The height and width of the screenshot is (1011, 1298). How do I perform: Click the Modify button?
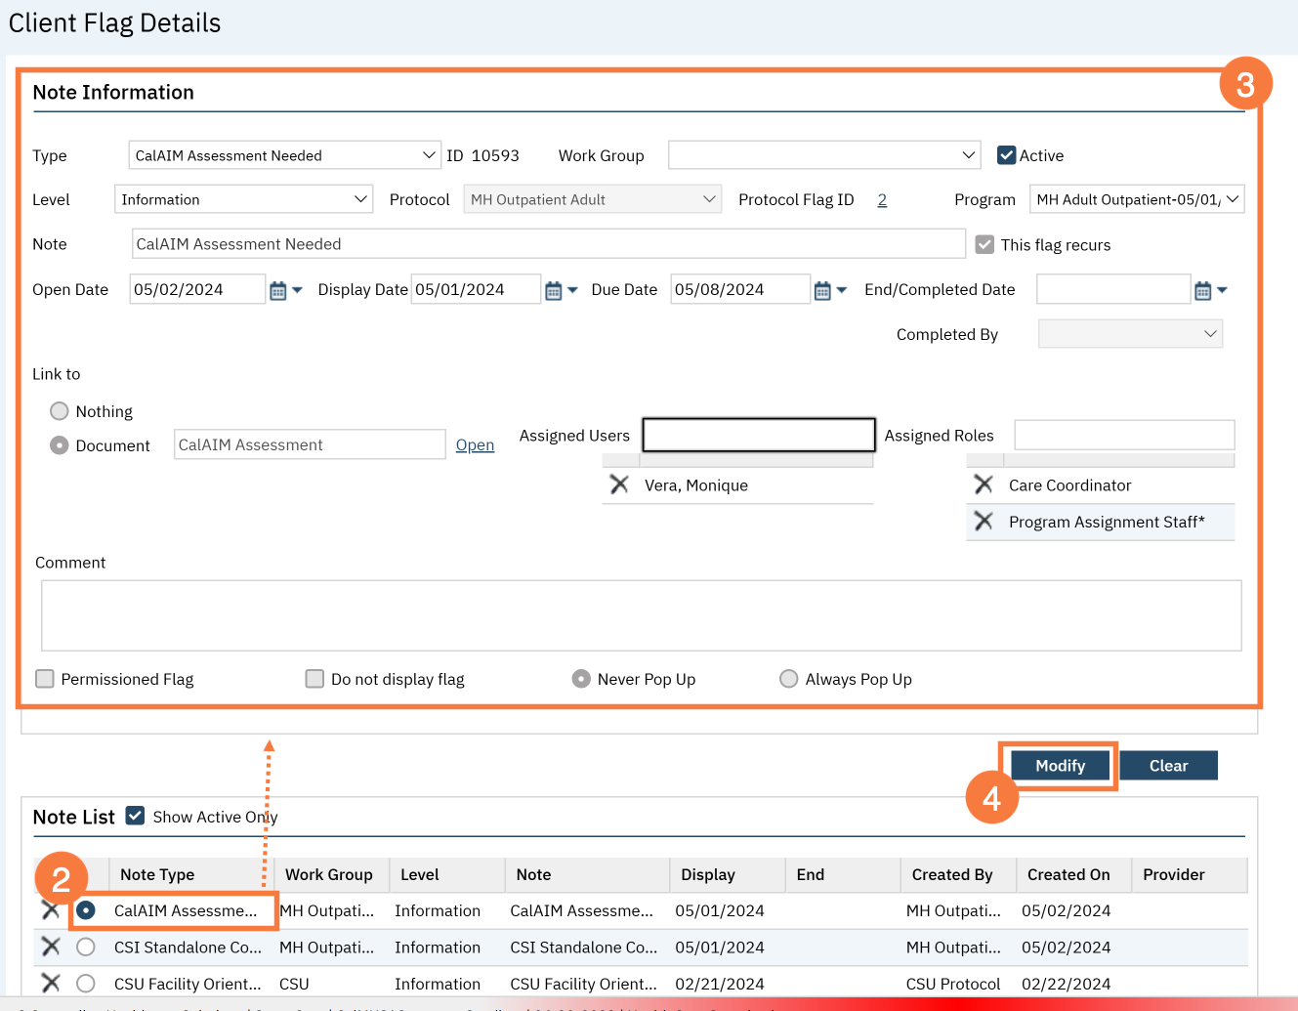point(1060,766)
